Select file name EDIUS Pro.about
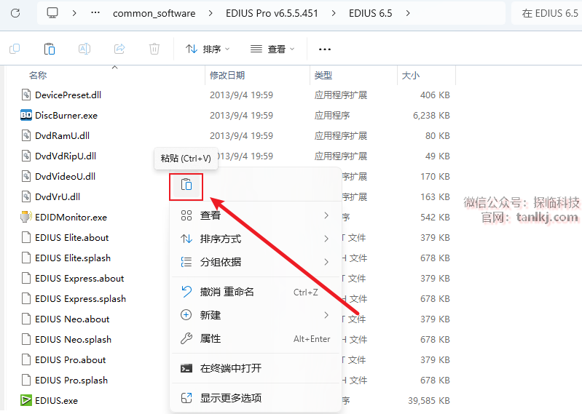Screen dimensions: 582x414 (x=70, y=360)
